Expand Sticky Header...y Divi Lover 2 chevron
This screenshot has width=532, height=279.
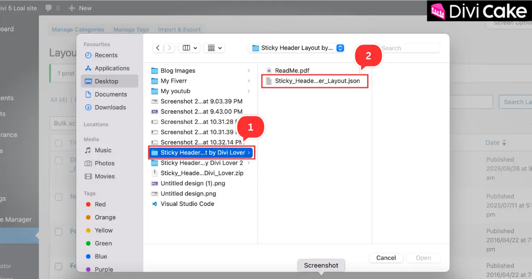tap(249, 163)
